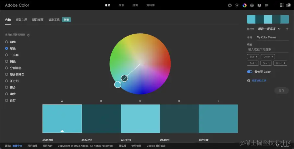Open the 協助工具 tab

(x=54, y=20)
